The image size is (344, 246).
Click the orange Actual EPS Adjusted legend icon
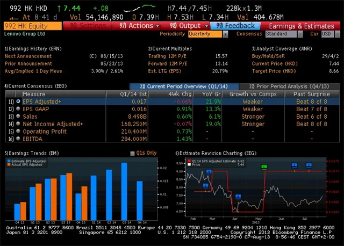[9, 164]
